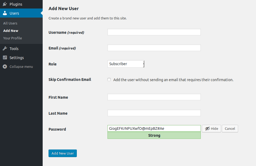Viewport: 256px width, 166px height.
Task: Click into the Email text field
Action: click(154, 48)
